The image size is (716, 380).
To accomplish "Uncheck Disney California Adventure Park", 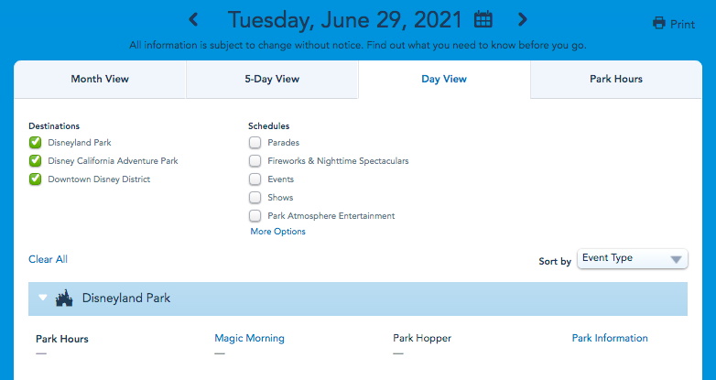I will click(35, 161).
